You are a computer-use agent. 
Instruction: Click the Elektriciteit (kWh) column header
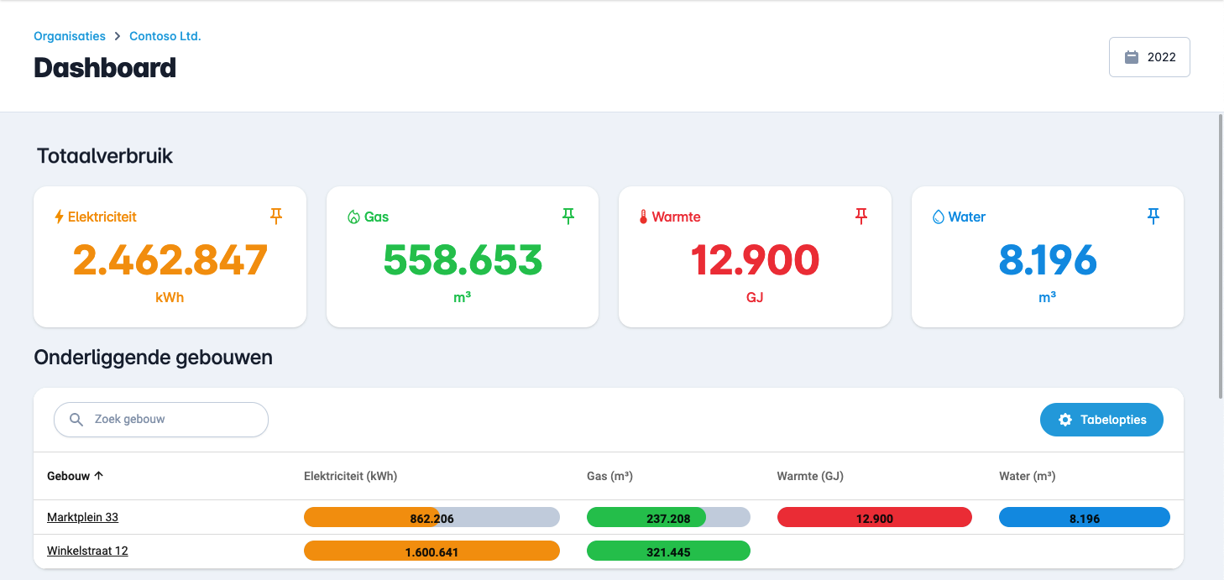tap(350, 476)
